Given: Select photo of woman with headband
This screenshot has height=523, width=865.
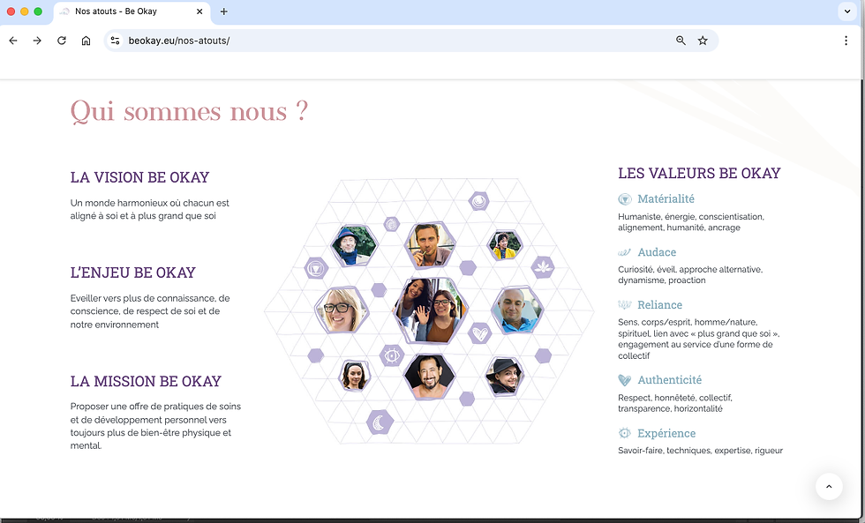Looking at the screenshot, I should tap(354, 376).
